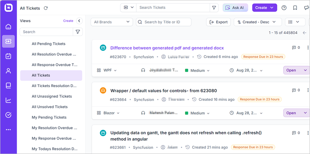Open comments count on ticket #623670
This screenshot has width=310, height=154.
[x=296, y=48]
